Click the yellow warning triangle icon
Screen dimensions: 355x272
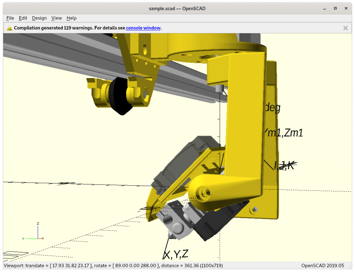click(9, 28)
